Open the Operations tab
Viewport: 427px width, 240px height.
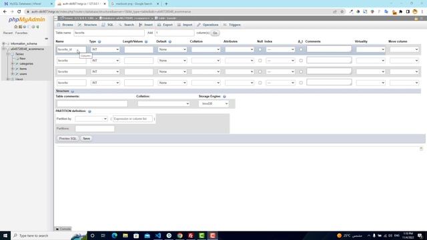[x=207, y=25]
